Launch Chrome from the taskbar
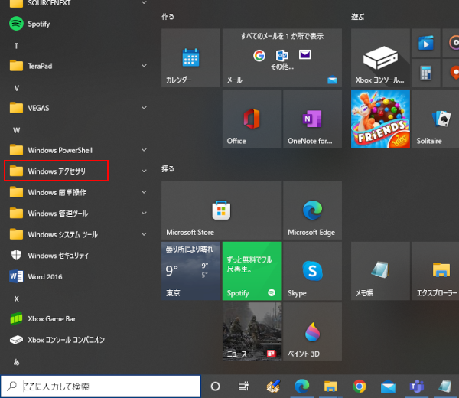The width and height of the screenshot is (459, 398). (x=360, y=387)
